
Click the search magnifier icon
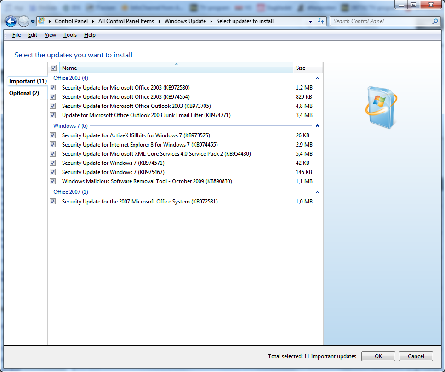tap(435, 21)
